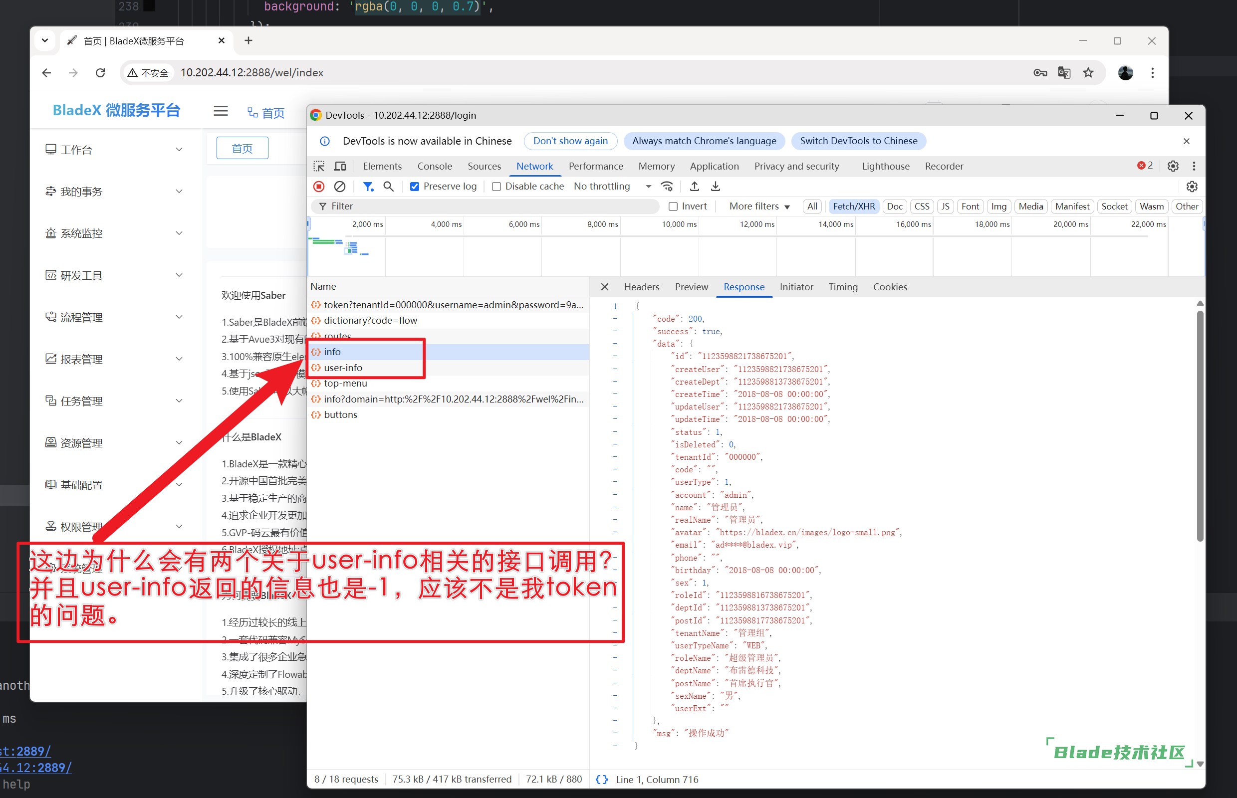Expand 系统监控 sidebar menu
This screenshot has height=798, width=1237.
(114, 234)
